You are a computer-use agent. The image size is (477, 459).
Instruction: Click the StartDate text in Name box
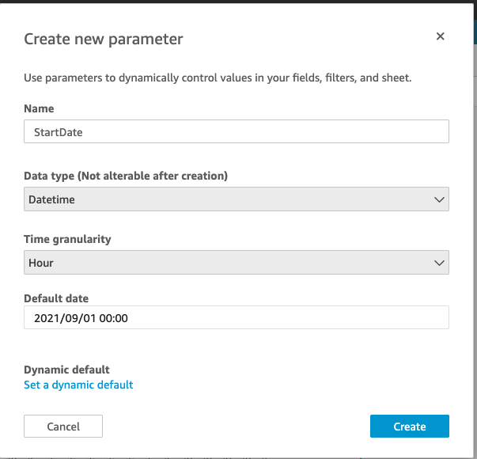(x=58, y=132)
